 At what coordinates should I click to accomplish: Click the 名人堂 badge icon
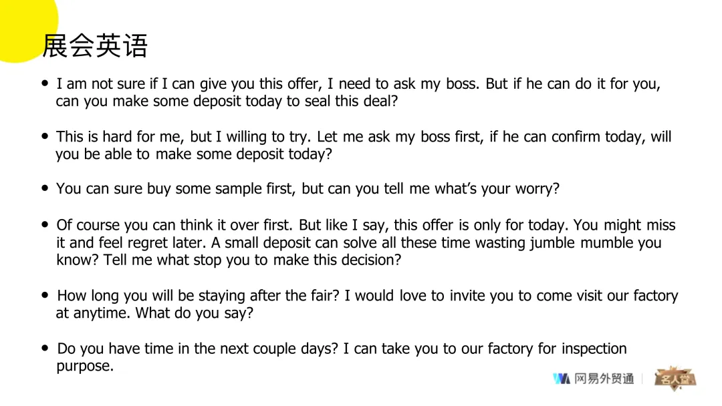(x=675, y=379)
